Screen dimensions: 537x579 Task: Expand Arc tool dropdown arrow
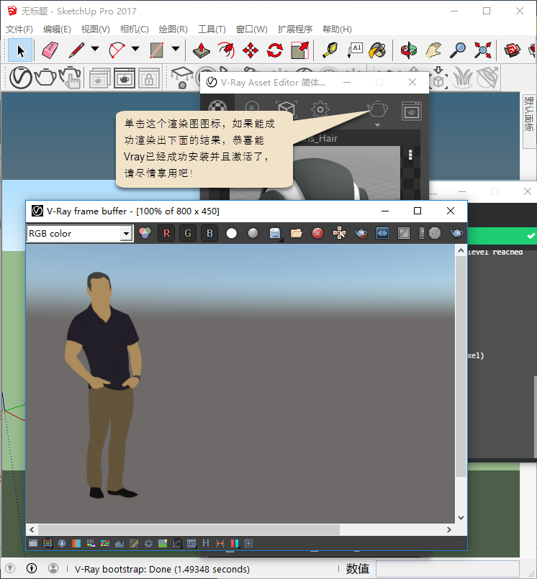[x=135, y=49]
